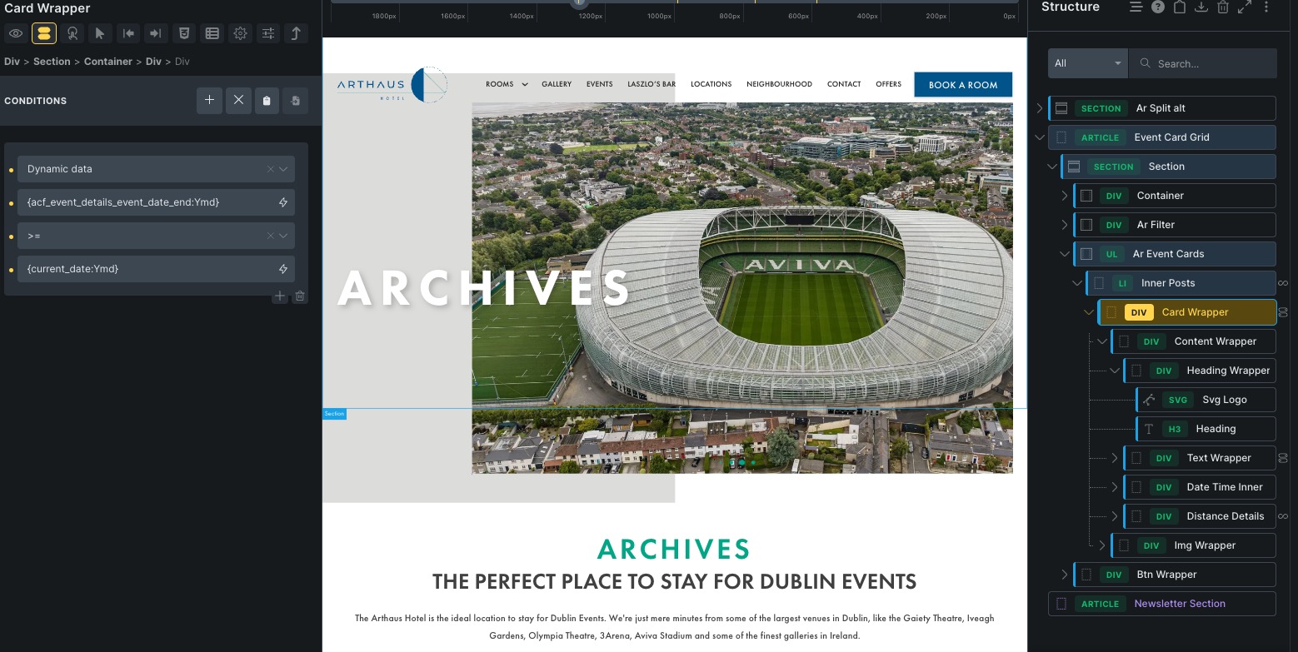Open the list-layout panel icon
The height and width of the screenshot is (652, 1298).
tap(212, 33)
